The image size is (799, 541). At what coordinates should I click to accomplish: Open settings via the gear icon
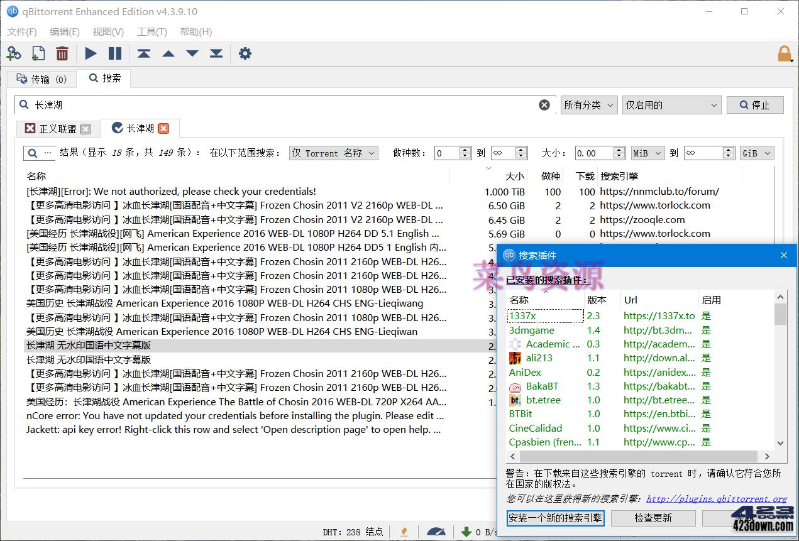tap(245, 53)
